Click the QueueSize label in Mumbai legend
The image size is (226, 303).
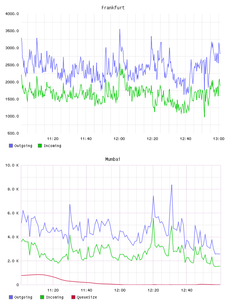point(87,297)
